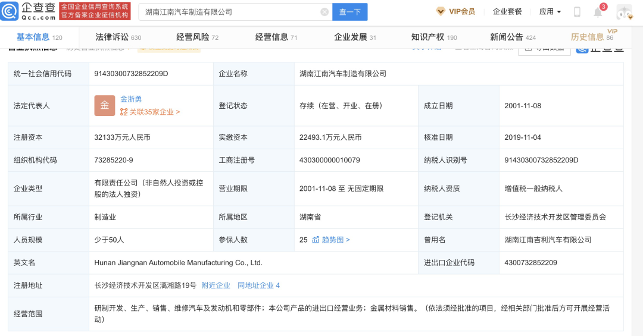Open the 历史信息 VIP tab

[593, 36]
